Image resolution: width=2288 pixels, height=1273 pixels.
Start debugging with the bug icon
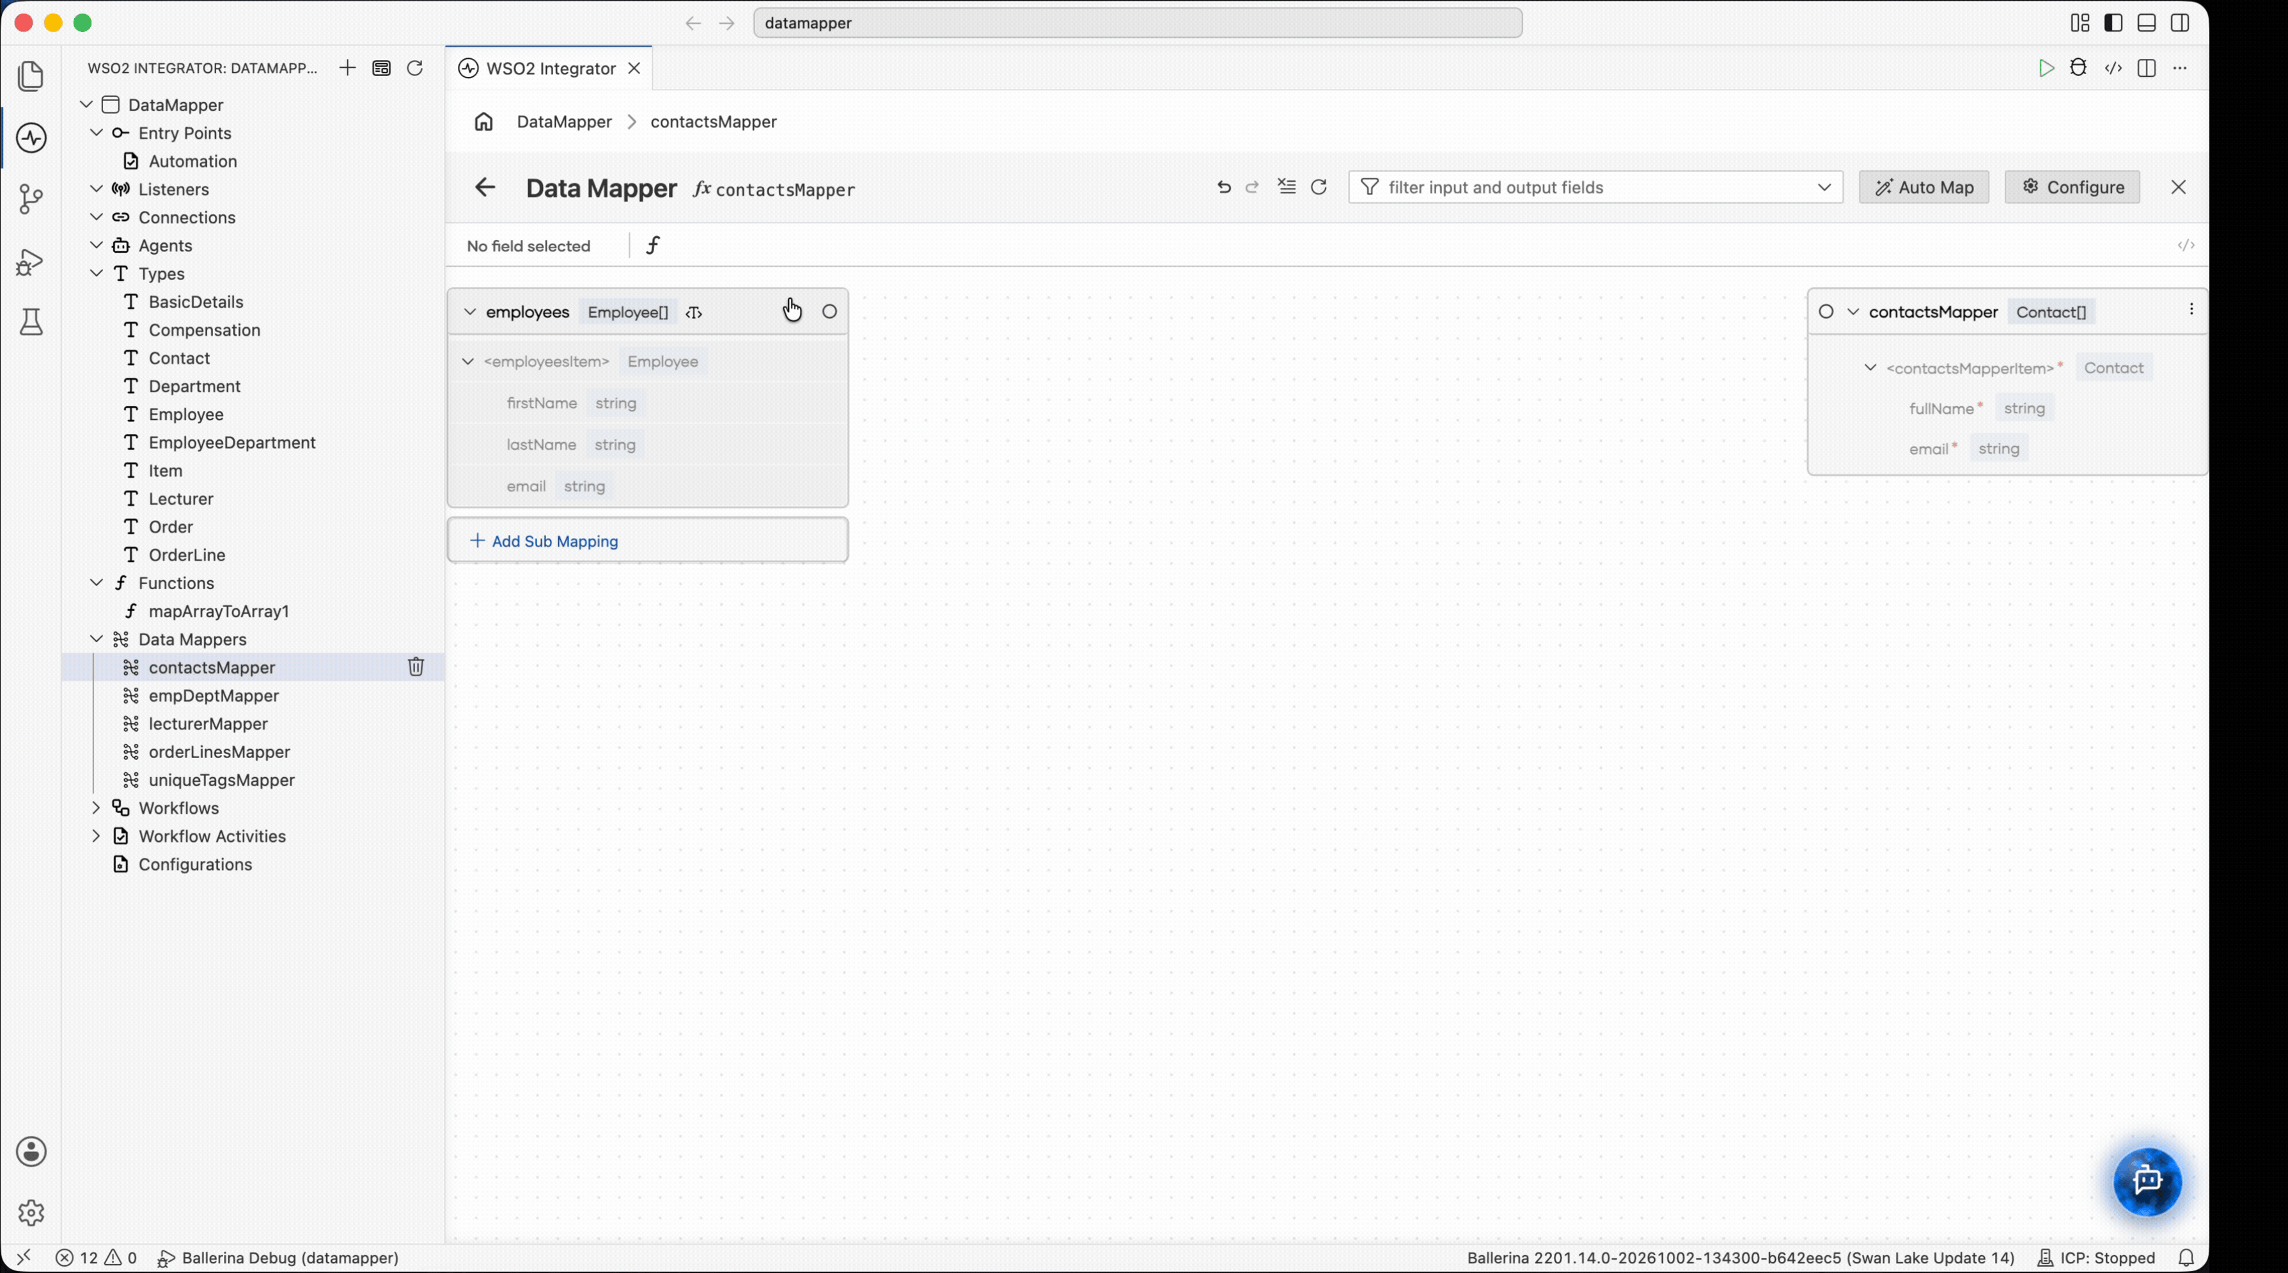click(x=2078, y=68)
